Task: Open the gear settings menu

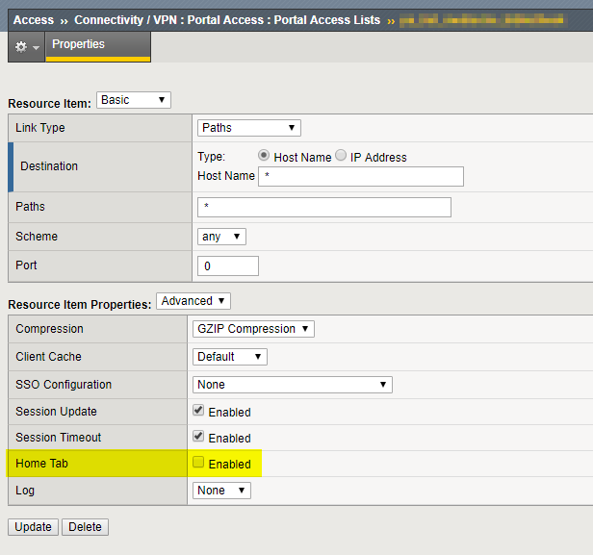Action: click(26, 46)
